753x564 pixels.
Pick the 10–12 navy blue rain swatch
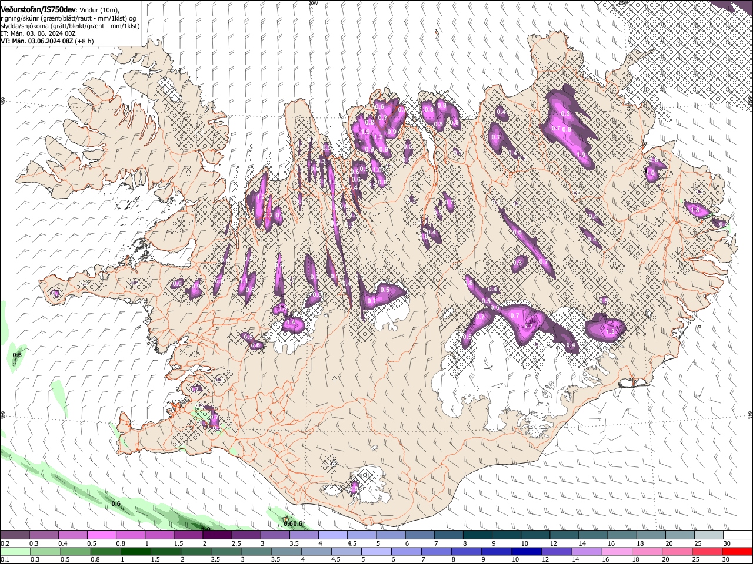[x=528, y=551]
